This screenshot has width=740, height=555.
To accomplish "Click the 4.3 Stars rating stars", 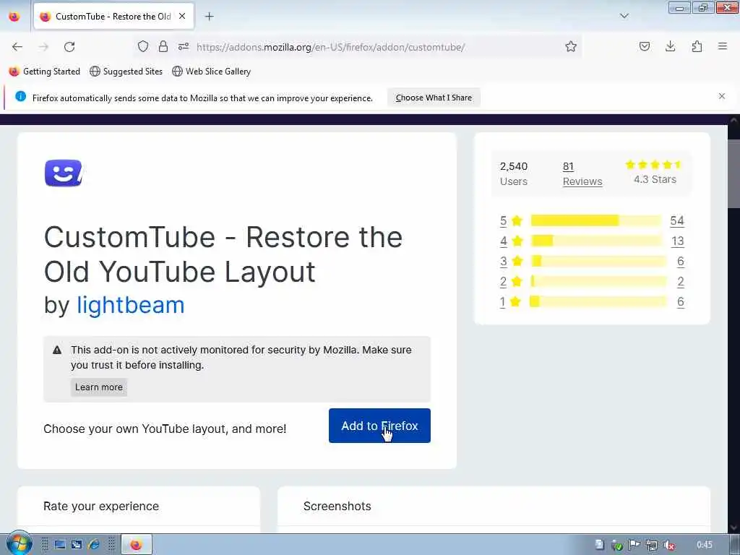I will pos(653,164).
